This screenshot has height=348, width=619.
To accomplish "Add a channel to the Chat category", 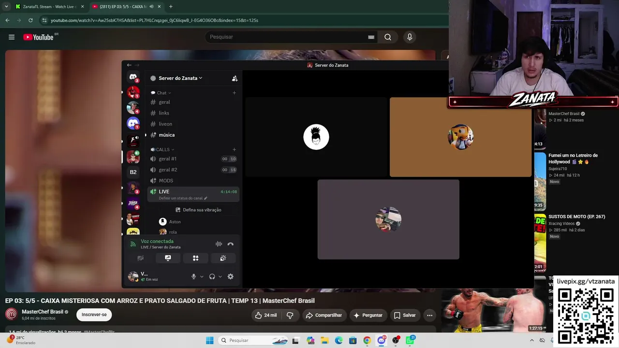I will [x=235, y=93].
